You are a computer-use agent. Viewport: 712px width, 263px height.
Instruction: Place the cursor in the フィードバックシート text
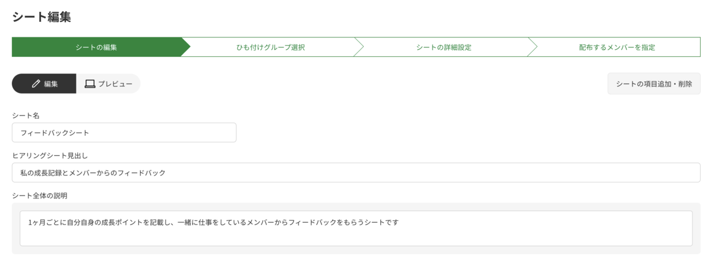coord(55,133)
